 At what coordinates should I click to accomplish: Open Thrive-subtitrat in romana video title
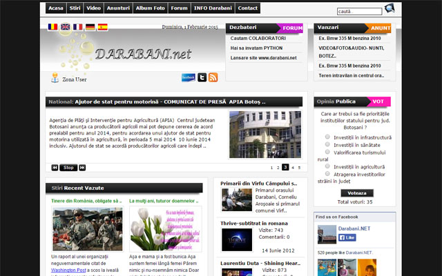pyautogui.click(x=254, y=224)
